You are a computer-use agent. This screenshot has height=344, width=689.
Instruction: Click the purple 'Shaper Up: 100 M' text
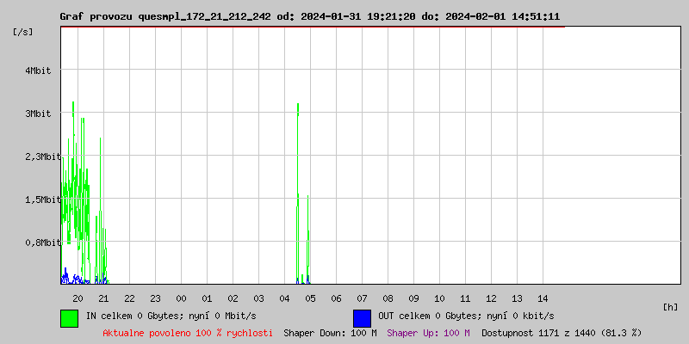pos(428,333)
